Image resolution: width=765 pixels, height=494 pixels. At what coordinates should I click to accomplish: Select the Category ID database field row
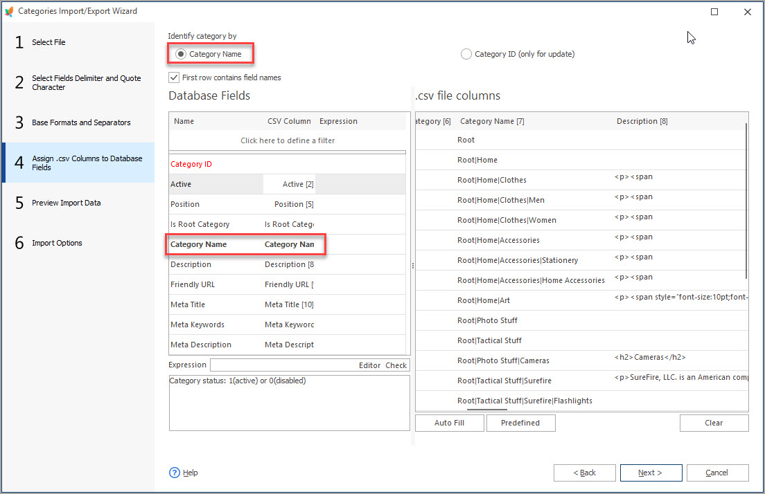click(x=288, y=164)
